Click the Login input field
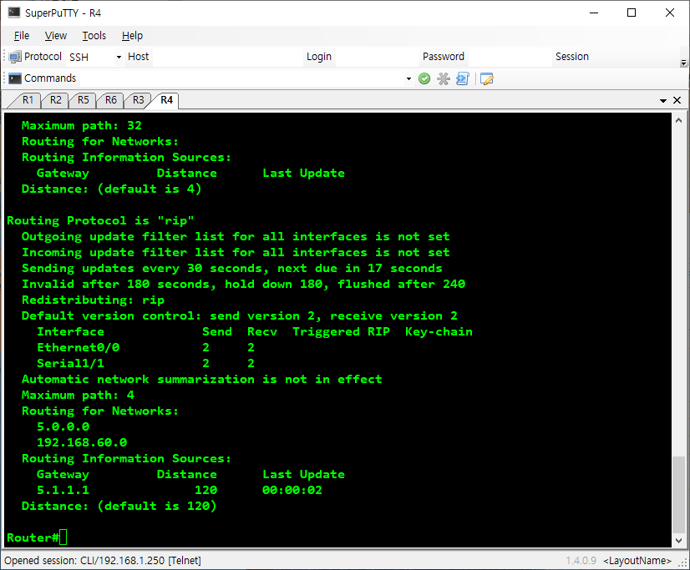The height and width of the screenshot is (570, 690). [x=377, y=57]
